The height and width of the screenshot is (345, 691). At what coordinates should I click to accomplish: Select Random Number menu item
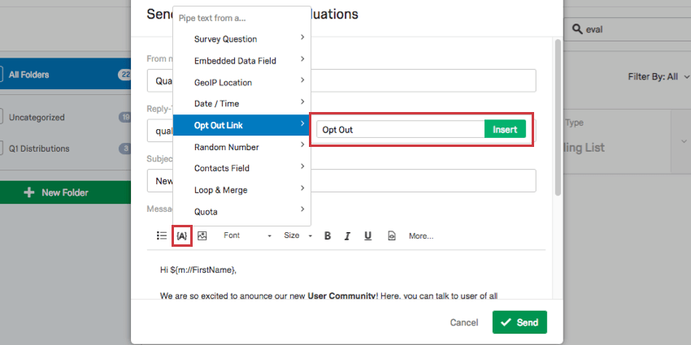tap(242, 147)
